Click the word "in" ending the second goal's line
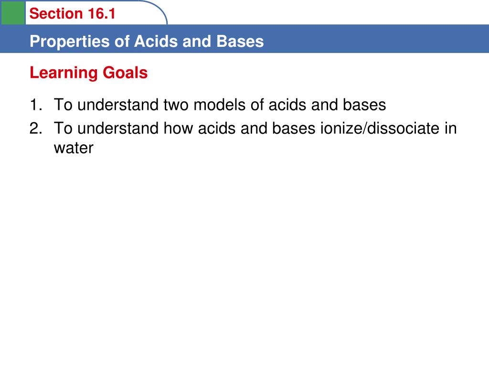 point(451,129)
